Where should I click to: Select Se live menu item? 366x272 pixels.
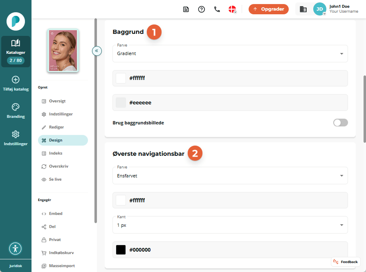point(63,179)
